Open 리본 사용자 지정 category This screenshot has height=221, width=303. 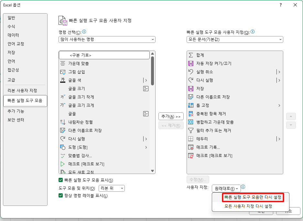(x=22, y=91)
